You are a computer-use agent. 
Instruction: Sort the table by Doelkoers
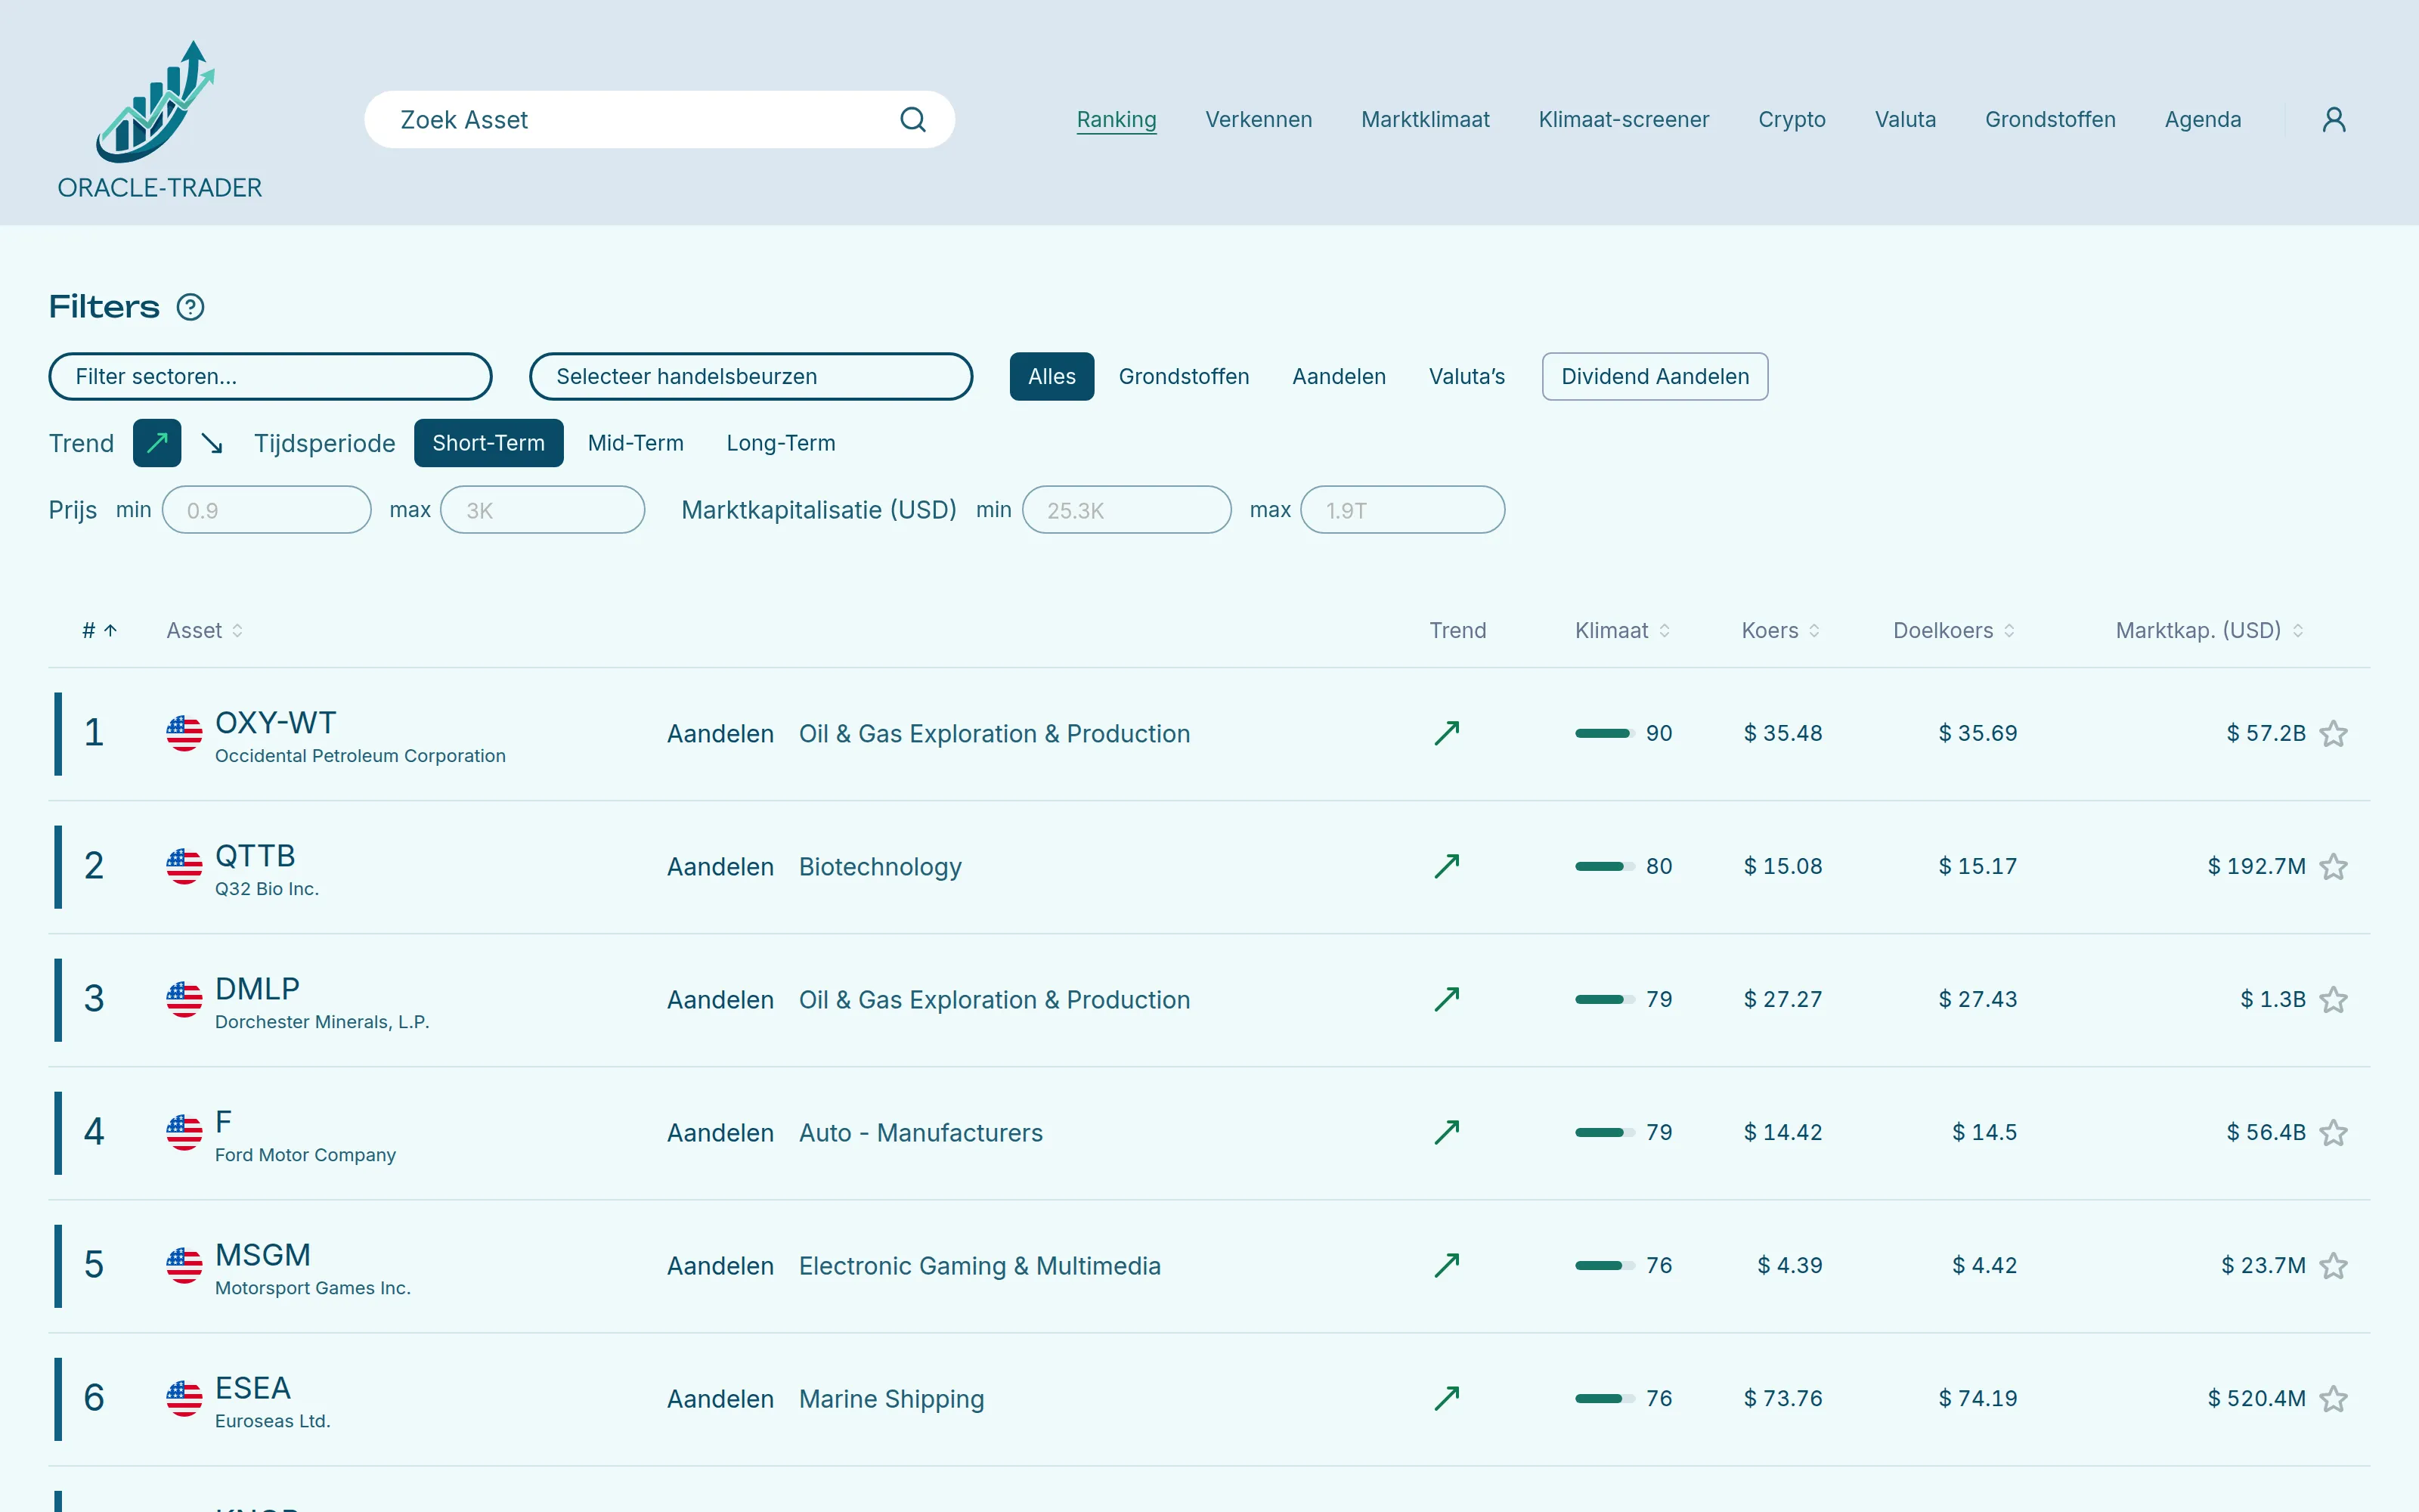[x=1953, y=631]
